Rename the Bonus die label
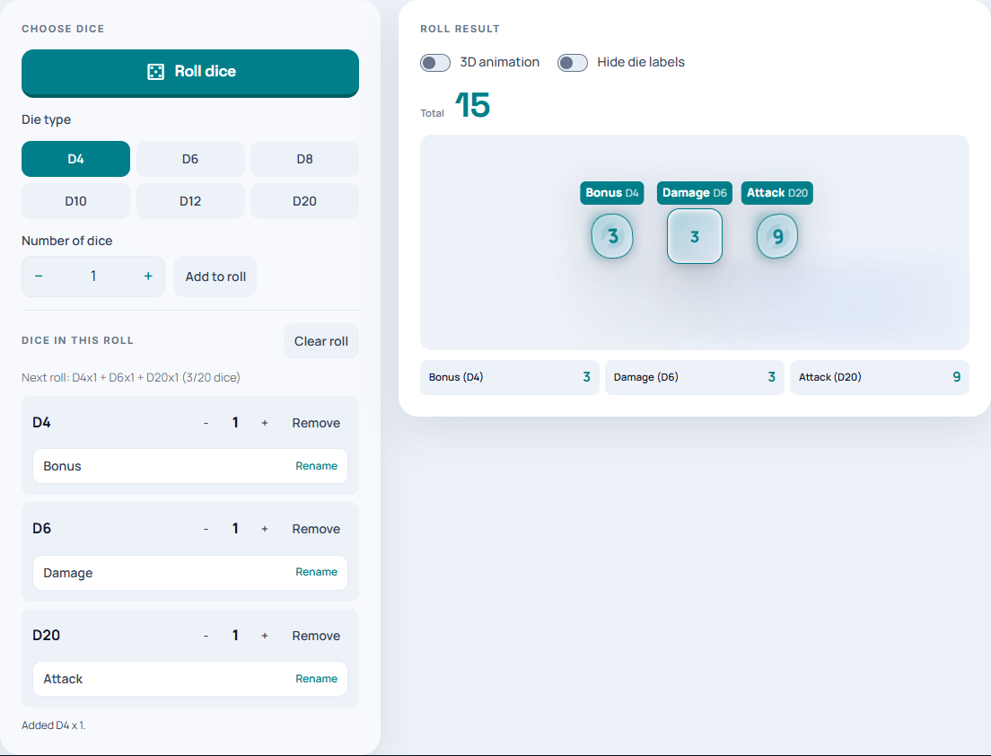The image size is (991, 756). (x=317, y=466)
